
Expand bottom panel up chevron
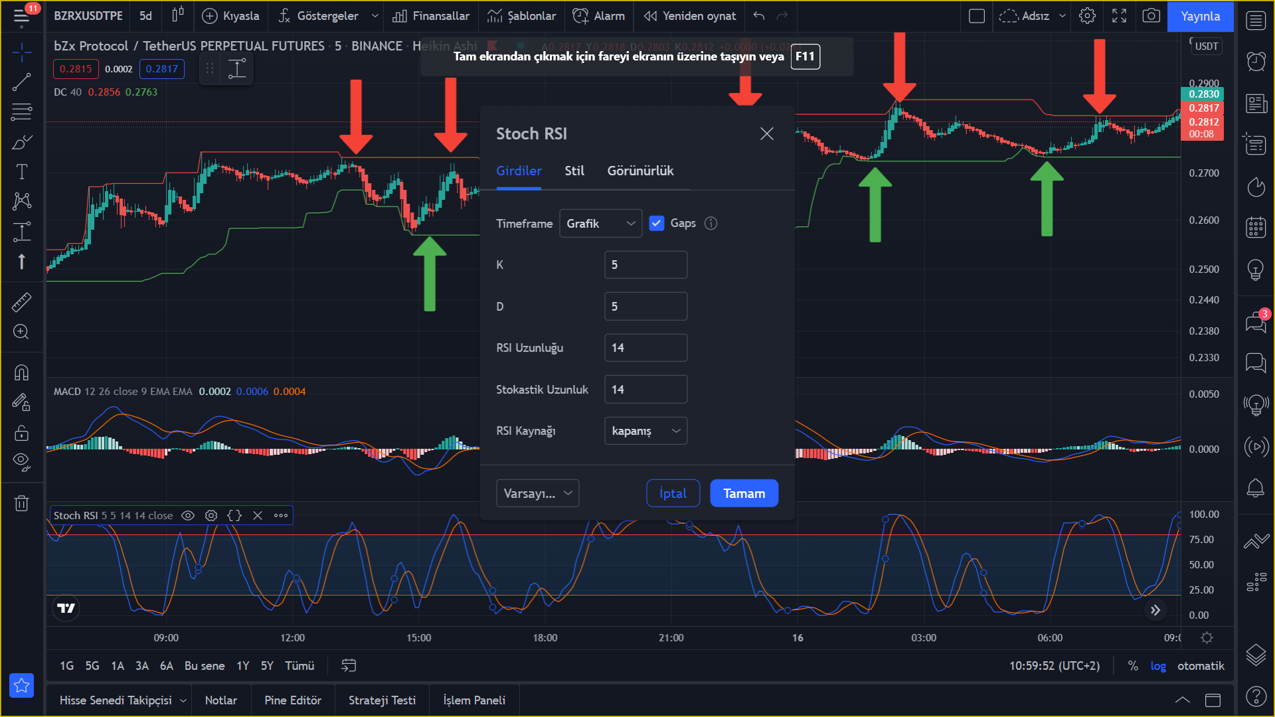(1183, 700)
